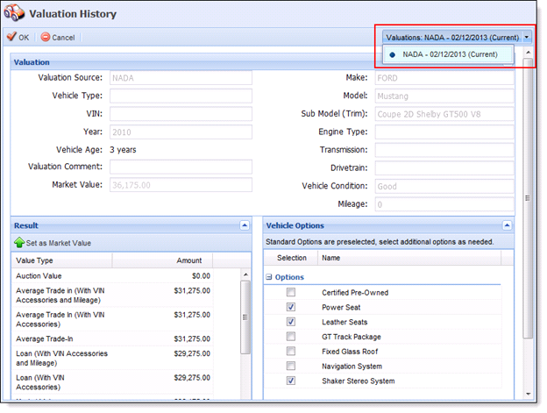Click the $0.00 Auction Value amount

coord(201,276)
